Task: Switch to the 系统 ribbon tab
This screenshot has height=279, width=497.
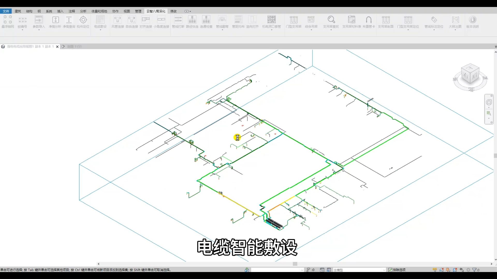Action: pos(49,11)
